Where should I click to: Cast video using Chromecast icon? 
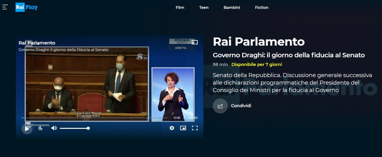point(195,42)
